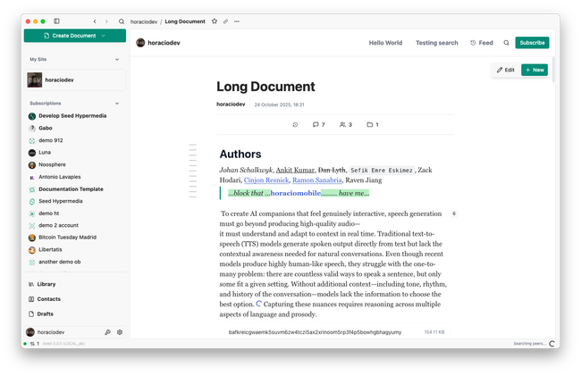Open account settings gear icon
The image size is (581, 376).
(x=120, y=331)
